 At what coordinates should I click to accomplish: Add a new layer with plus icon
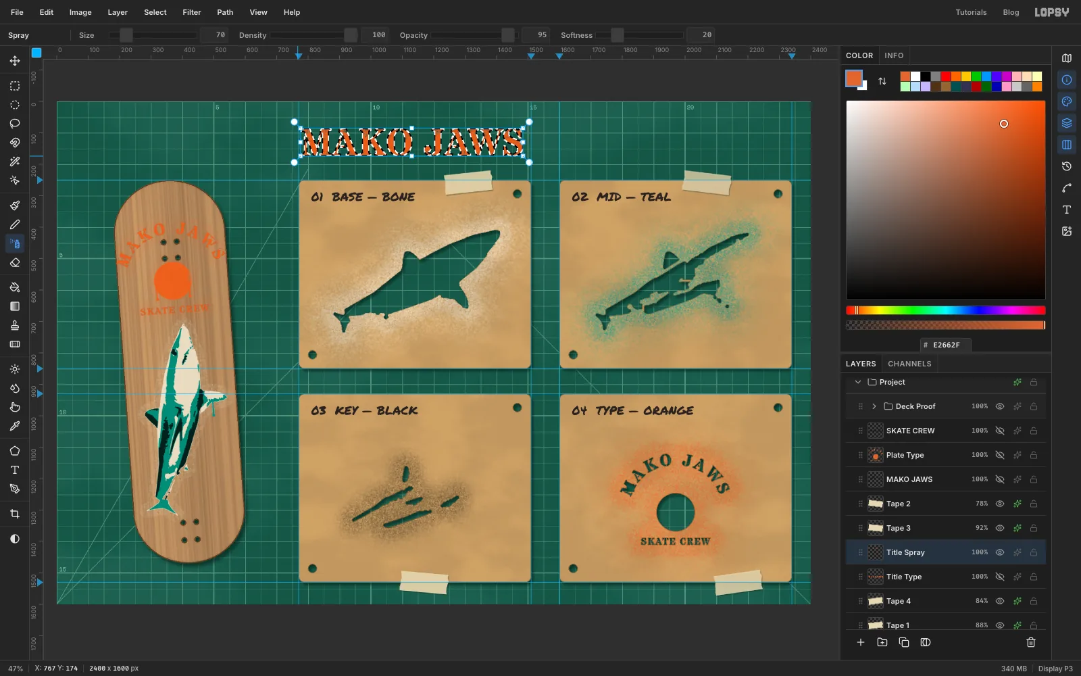pos(861,642)
